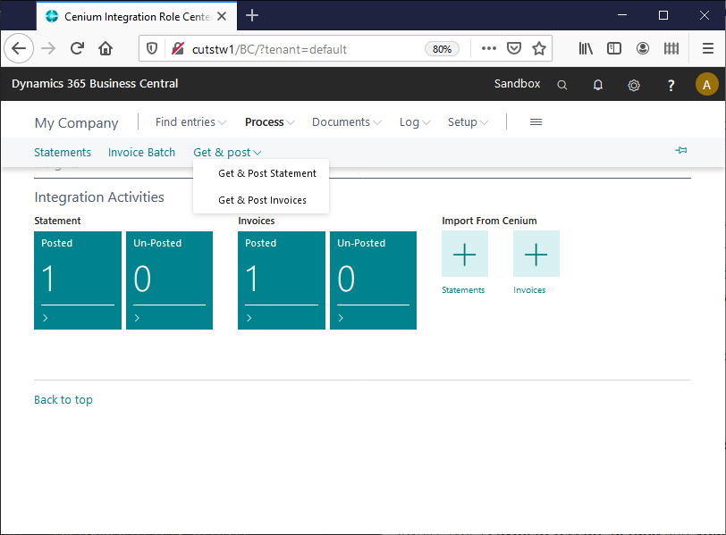Click plus tile to import Statements
Viewport: 726px width, 535px height.
click(x=464, y=254)
